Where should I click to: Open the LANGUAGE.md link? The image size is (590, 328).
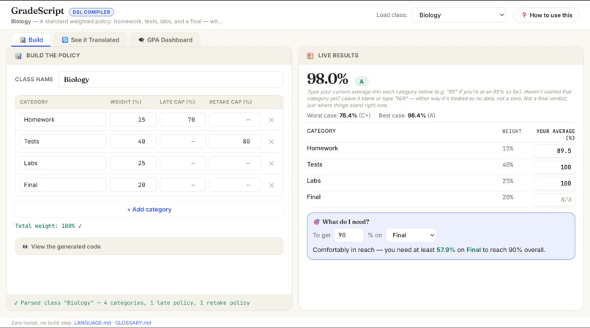92,323
